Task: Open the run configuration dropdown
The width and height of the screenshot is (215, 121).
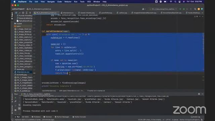Action: point(163,9)
